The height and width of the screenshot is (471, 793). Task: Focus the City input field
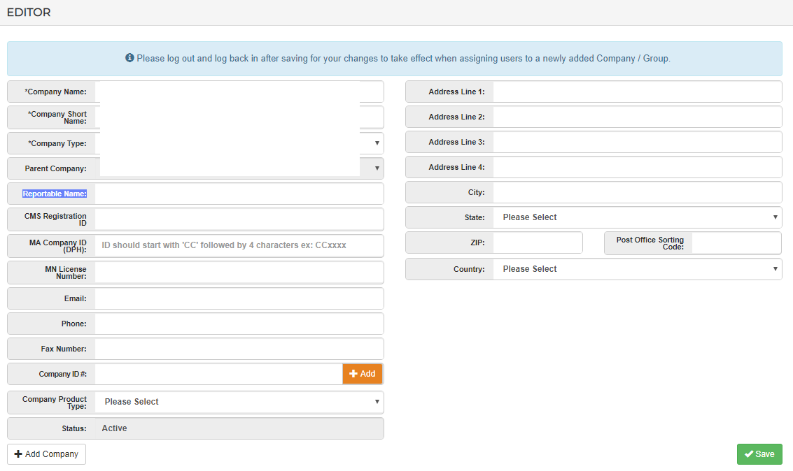click(637, 192)
